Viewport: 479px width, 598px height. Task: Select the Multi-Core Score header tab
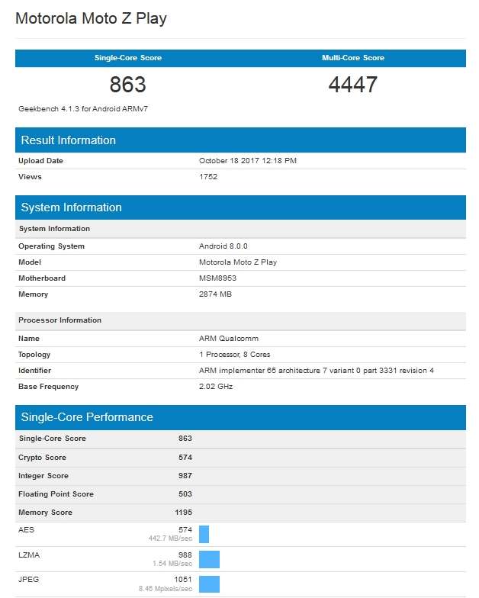[352, 58]
